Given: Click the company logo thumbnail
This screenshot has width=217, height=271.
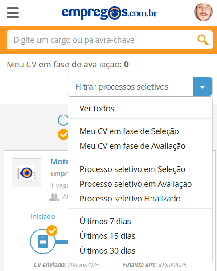Looking at the screenshot, I should [x=26, y=172].
